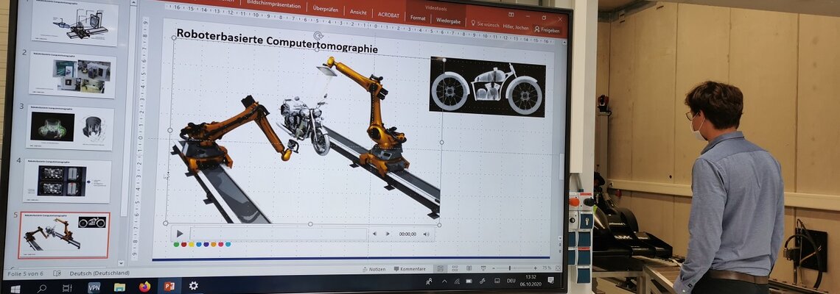
Task: Open Firefox on the taskbar
Action: tap(144, 287)
